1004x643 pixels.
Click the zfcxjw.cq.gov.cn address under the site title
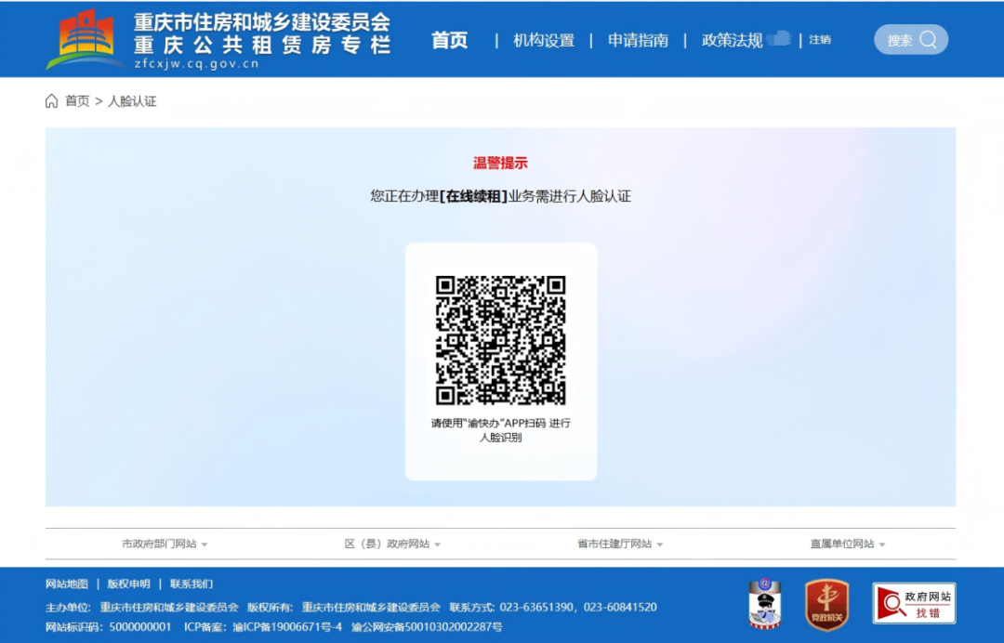click(196, 64)
